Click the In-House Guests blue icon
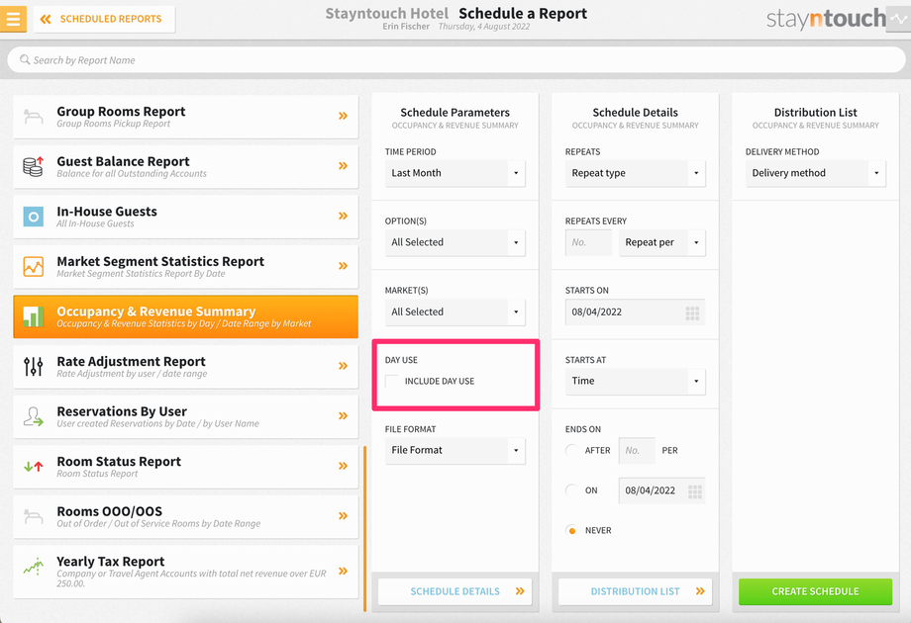This screenshot has width=911, height=623. coord(33,217)
